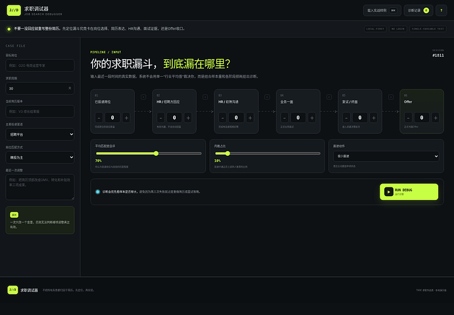Image resolution: width=454 pixels, height=315 pixels.
Task: Click the NO LOGIN tag
Action: [398, 29]
